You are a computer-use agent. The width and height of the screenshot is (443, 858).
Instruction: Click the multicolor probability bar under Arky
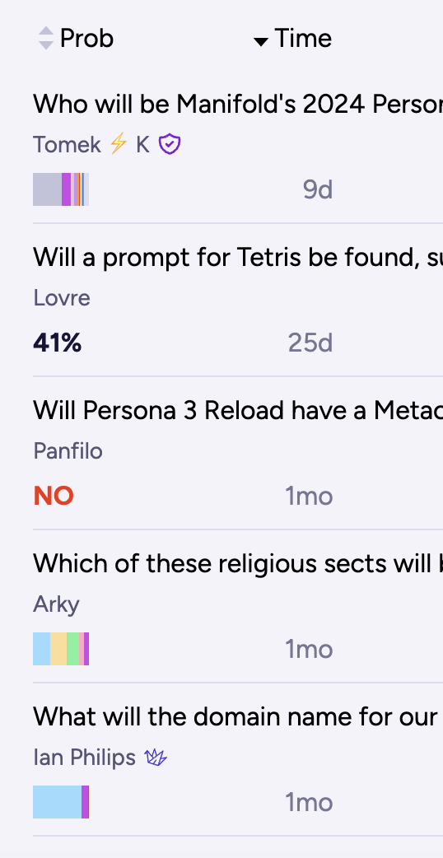click(x=61, y=649)
